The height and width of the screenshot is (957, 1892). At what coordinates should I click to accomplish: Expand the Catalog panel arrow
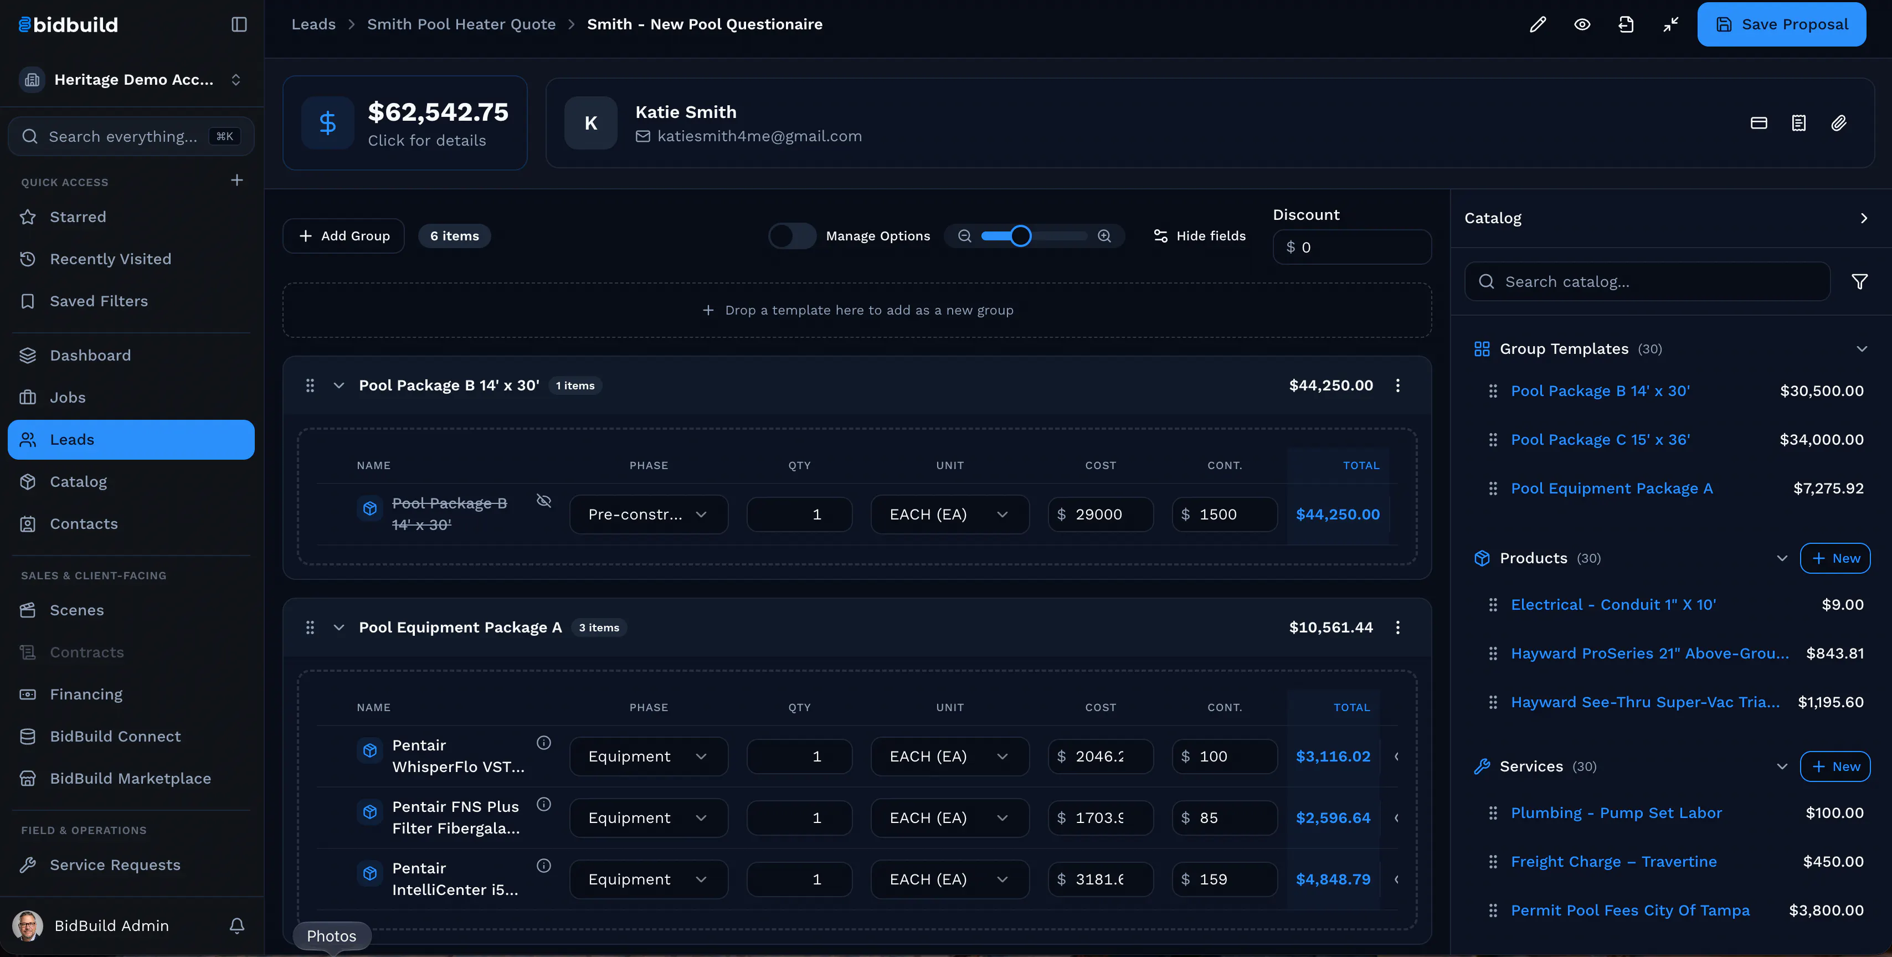1863,218
